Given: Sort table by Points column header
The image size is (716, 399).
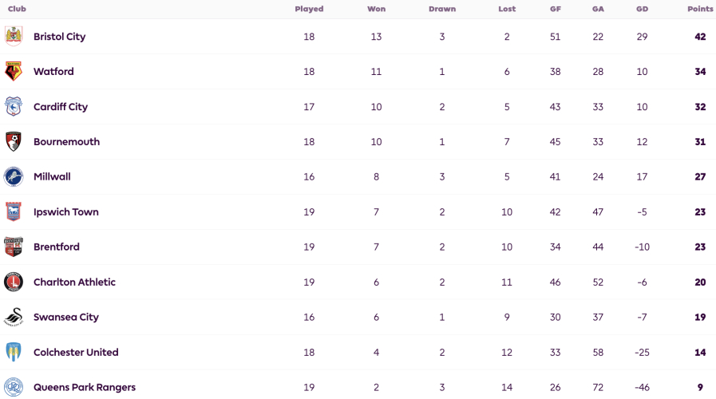Looking at the screenshot, I should (700, 9).
